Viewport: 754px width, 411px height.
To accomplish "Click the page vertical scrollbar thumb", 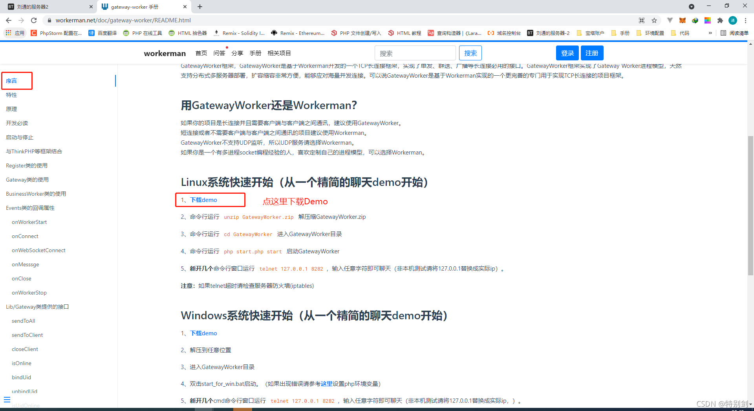I will pos(750,206).
